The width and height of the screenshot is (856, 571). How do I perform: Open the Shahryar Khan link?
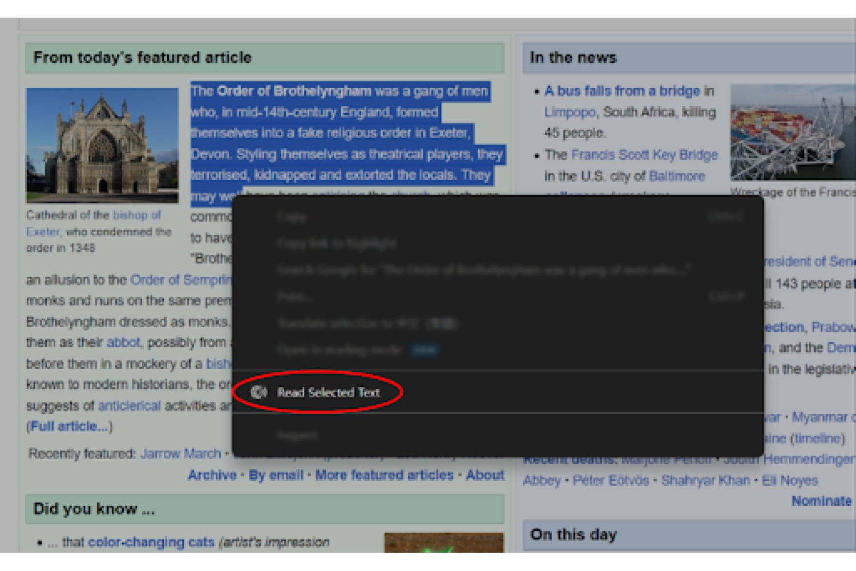pos(705,481)
